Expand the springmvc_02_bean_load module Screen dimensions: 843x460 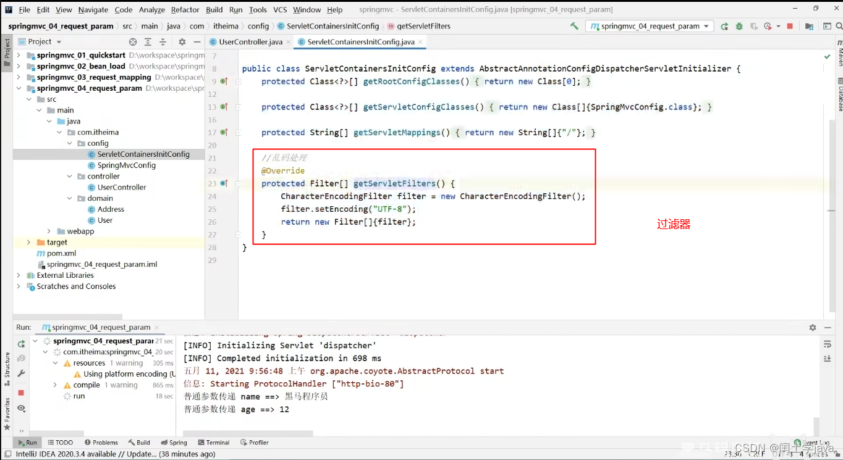19,66
